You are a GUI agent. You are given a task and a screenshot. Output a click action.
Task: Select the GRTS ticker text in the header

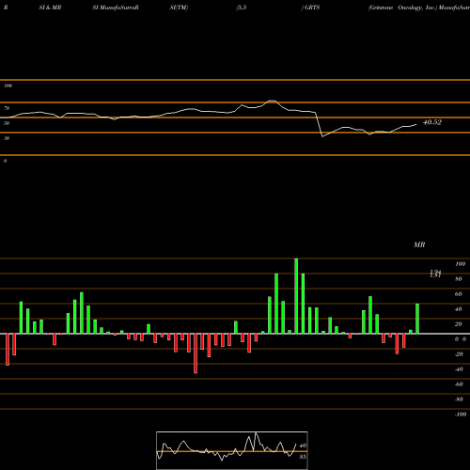(x=312, y=8)
